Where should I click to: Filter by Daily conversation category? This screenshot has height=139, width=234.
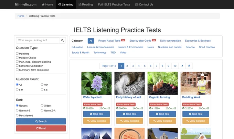(x=170, y=41)
